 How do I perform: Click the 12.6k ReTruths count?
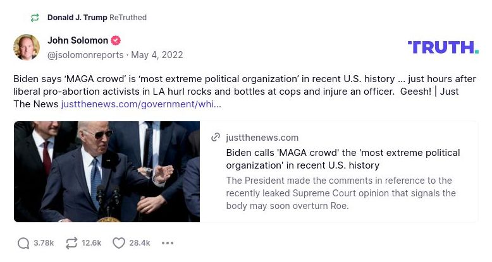(91, 243)
